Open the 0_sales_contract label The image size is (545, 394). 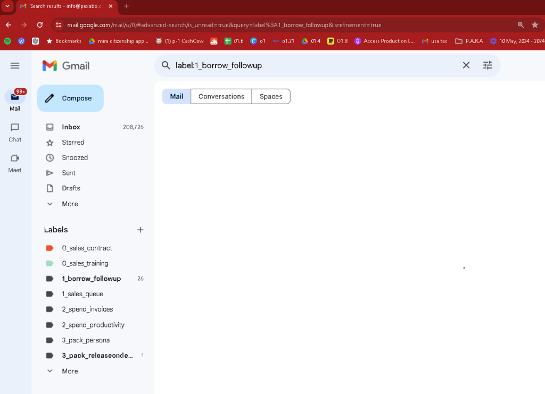(x=94, y=248)
